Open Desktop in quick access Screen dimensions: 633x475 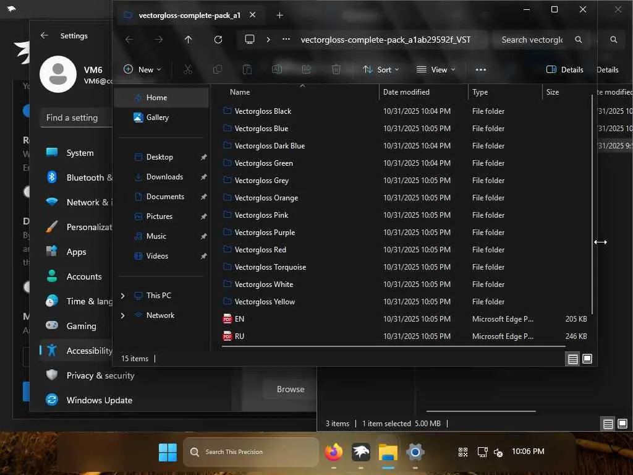coord(159,157)
